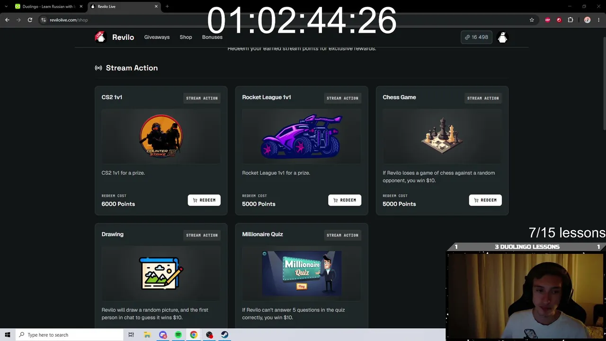The height and width of the screenshot is (341, 606).
Task: Click the CS2 Counter-Strike logo image
Action: [x=161, y=136]
